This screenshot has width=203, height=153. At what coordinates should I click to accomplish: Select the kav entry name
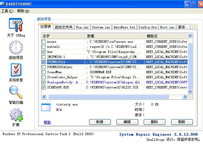click(x=50, y=52)
